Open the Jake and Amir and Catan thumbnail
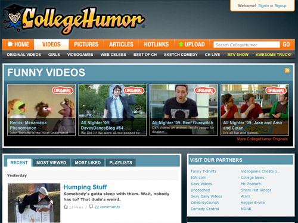The width and height of the screenshot is (298, 223). tap(254, 110)
